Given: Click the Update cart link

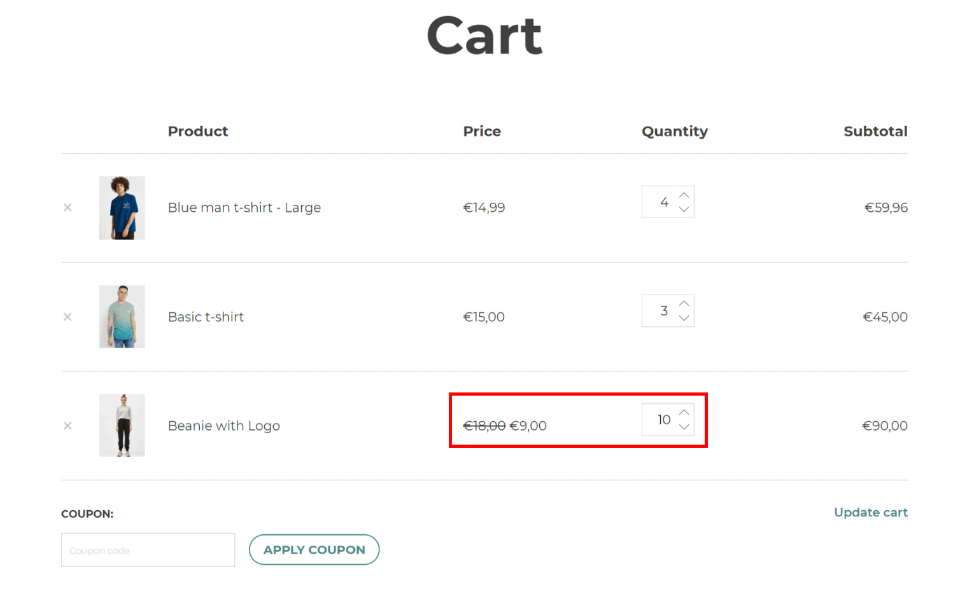Looking at the screenshot, I should coord(871,512).
